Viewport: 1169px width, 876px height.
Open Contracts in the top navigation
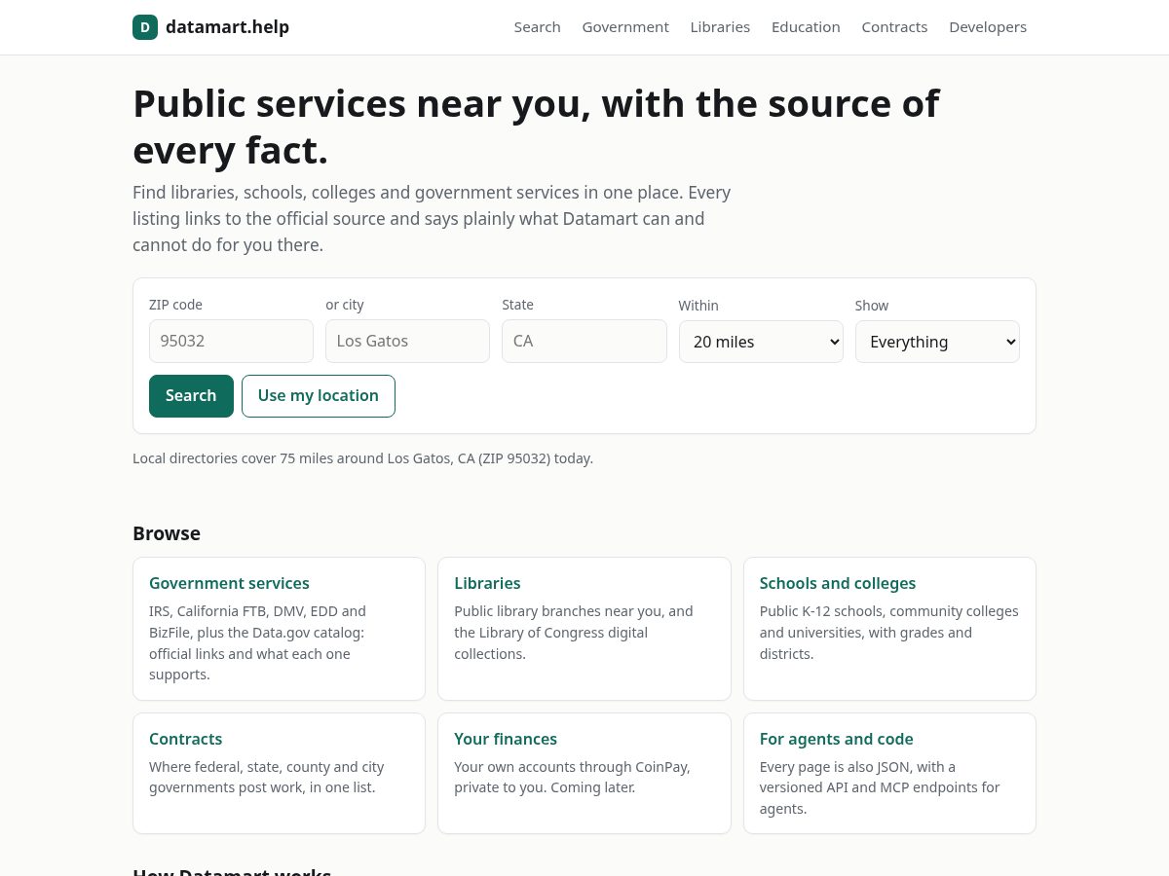coord(894,27)
